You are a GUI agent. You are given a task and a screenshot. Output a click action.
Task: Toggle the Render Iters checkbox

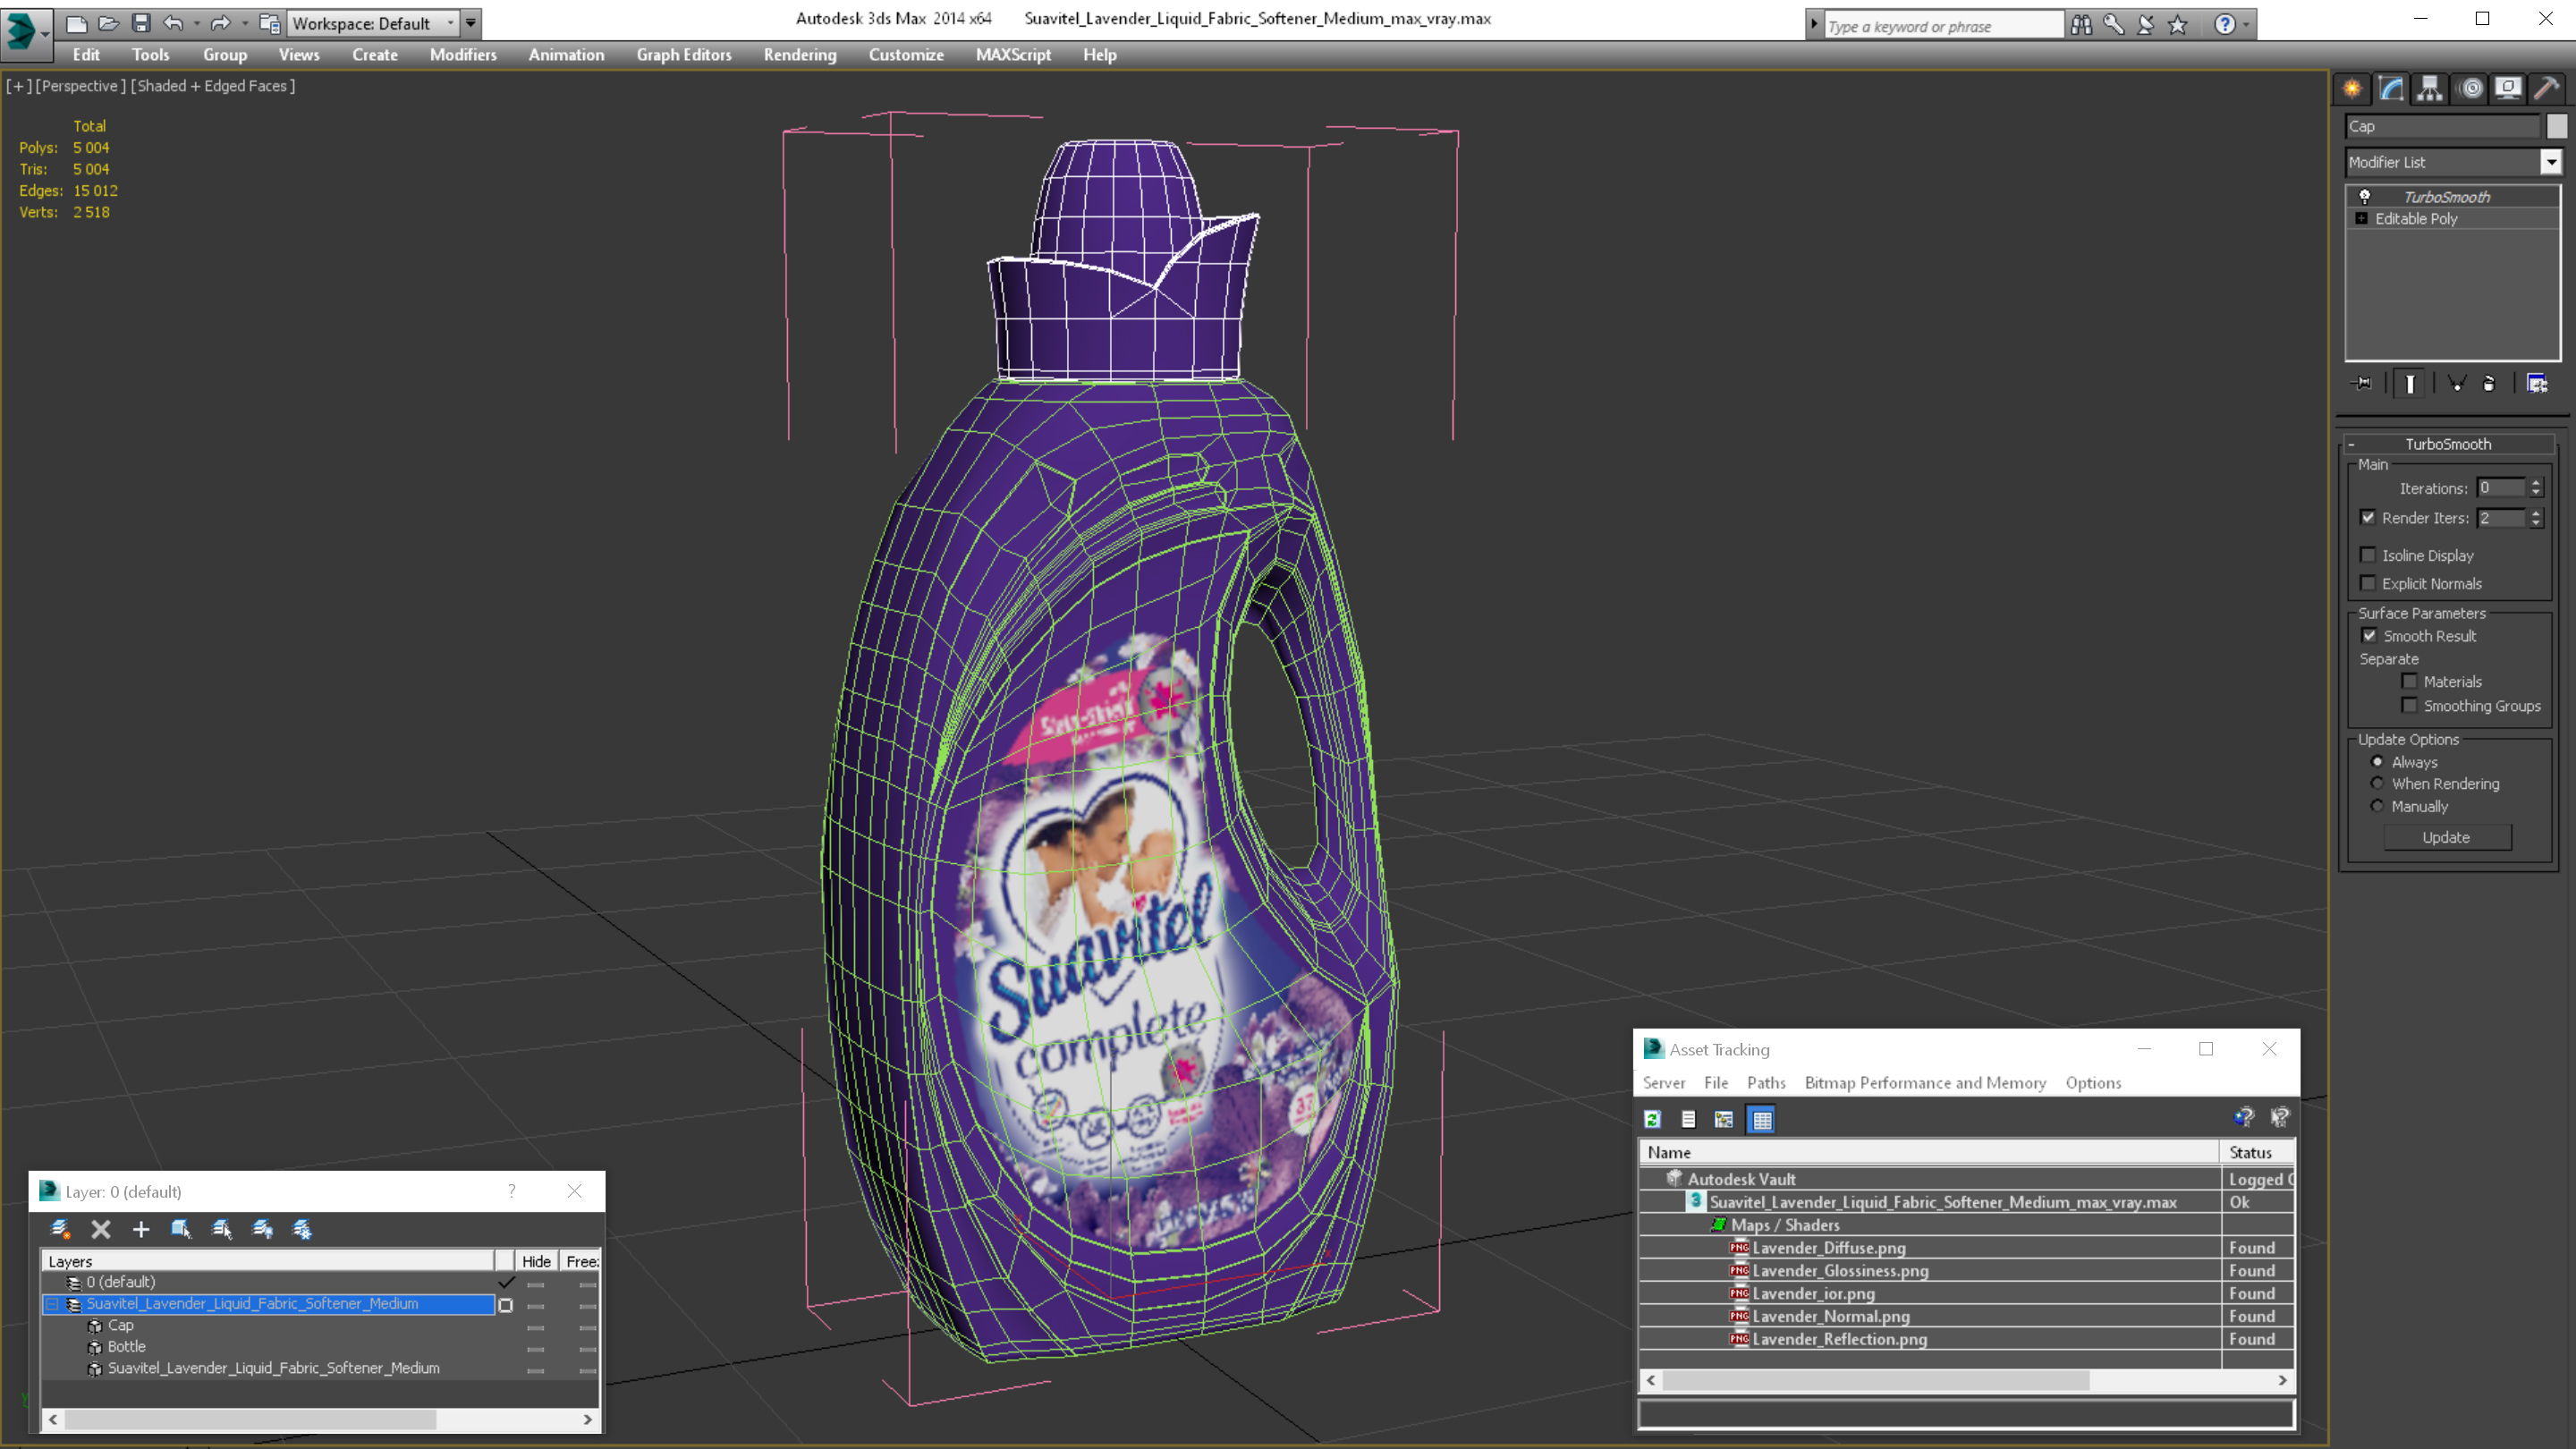click(2368, 517)
